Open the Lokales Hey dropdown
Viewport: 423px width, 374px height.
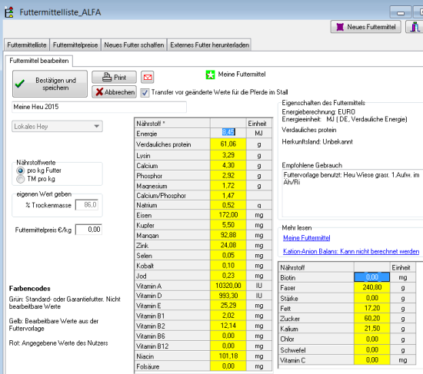point(57,127)
